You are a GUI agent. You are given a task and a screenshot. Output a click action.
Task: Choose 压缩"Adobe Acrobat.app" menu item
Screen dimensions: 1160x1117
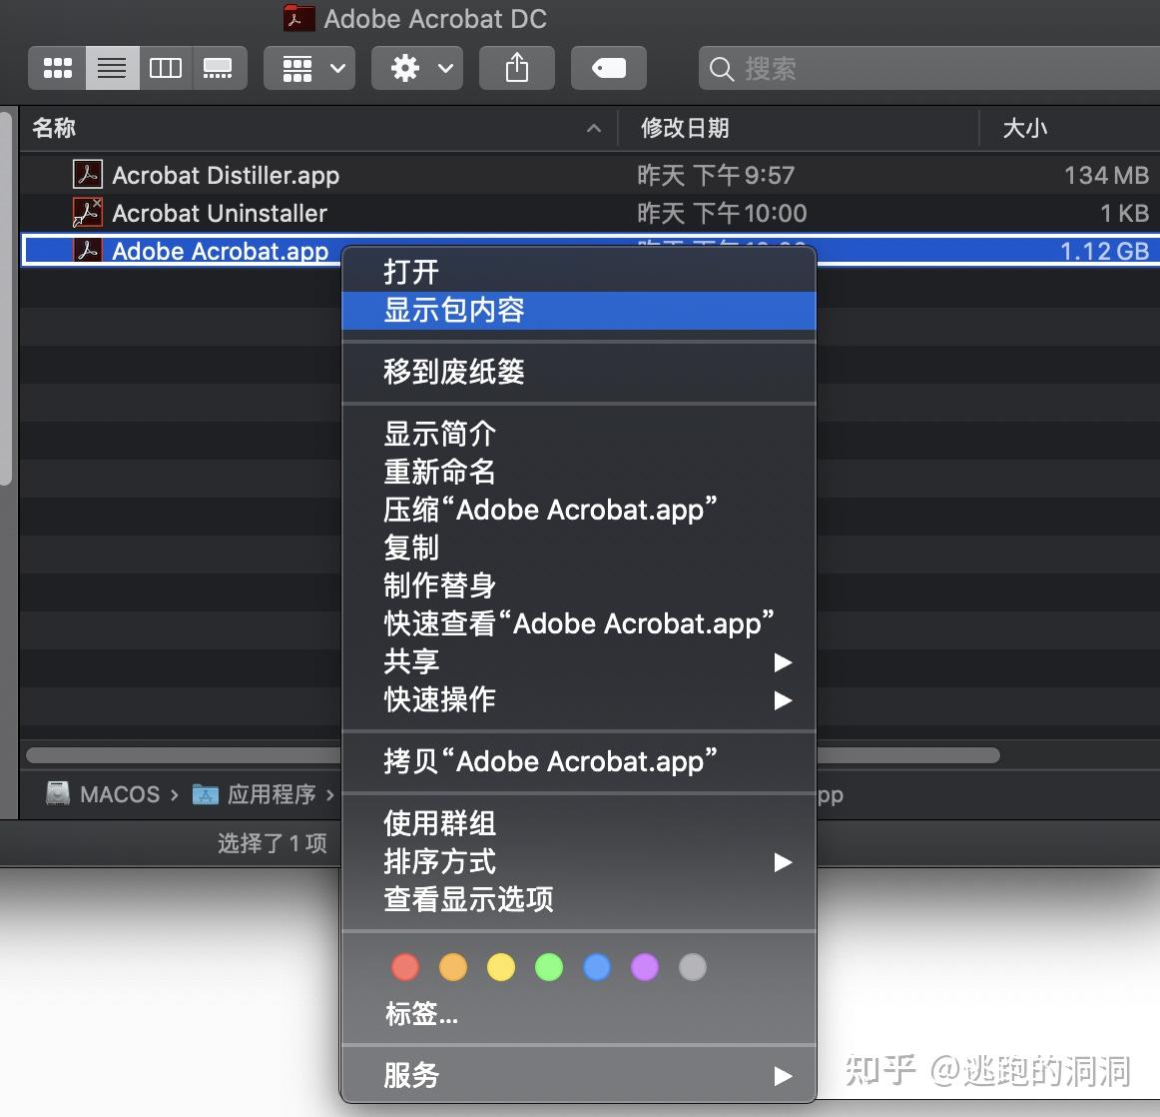tap(579, 510)
